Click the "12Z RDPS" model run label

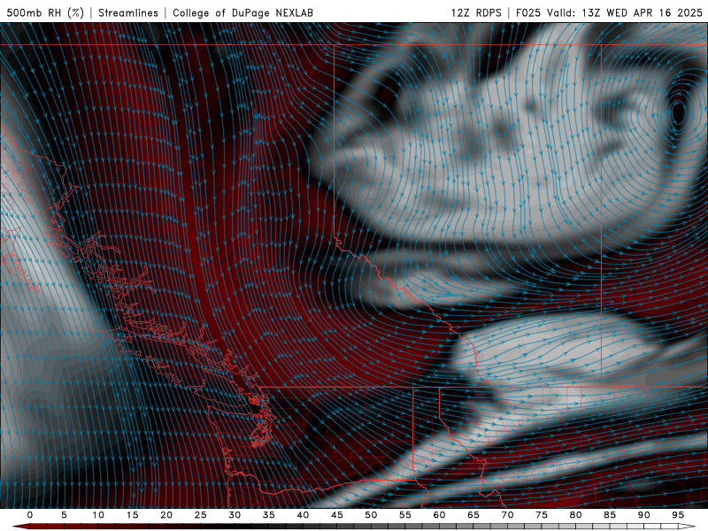click(x=476, y=12)
